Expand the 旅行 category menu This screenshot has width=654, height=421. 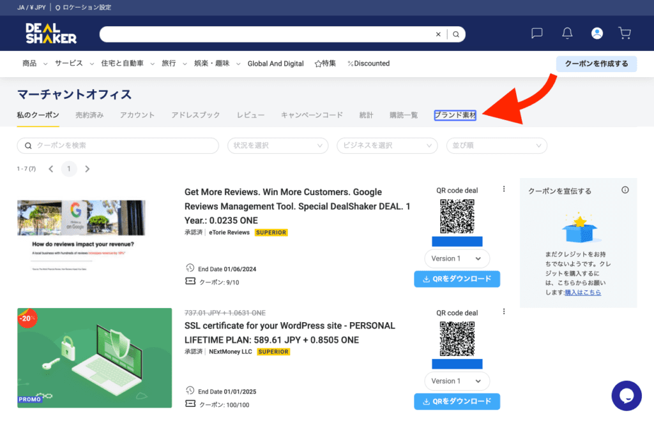174,63
